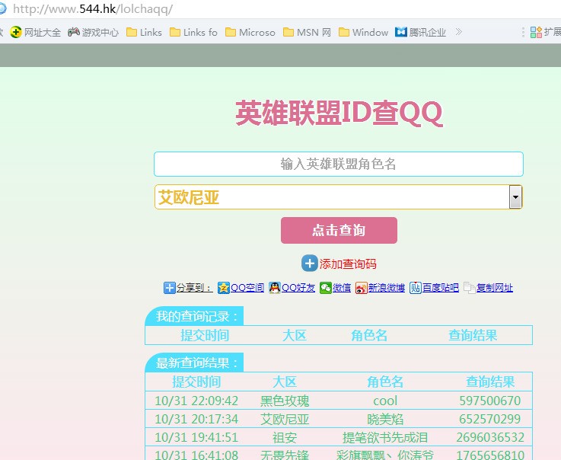
Task: Share via the 百度贴吧 link
Action: (x=441, y=287)
